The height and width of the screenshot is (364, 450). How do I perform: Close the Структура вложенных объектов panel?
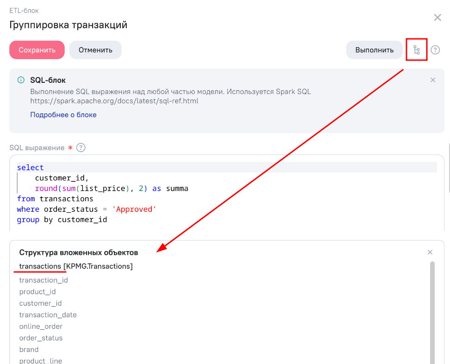430,252
